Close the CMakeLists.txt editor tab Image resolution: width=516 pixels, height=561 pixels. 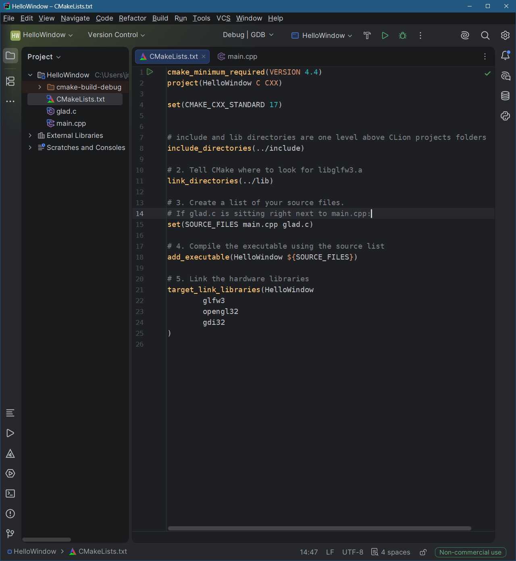point(204,56)
